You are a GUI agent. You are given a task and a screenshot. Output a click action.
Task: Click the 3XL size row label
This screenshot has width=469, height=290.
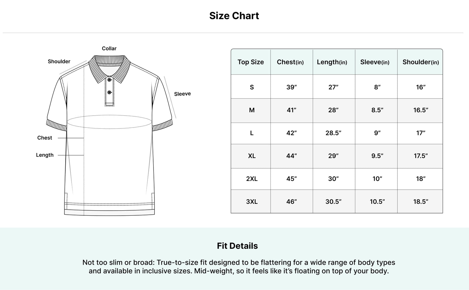(252, 202)
